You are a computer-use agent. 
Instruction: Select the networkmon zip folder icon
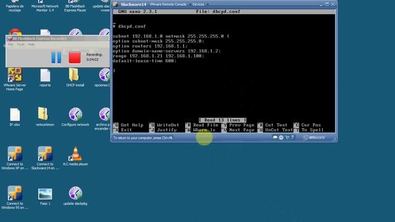tap(45, 117)
